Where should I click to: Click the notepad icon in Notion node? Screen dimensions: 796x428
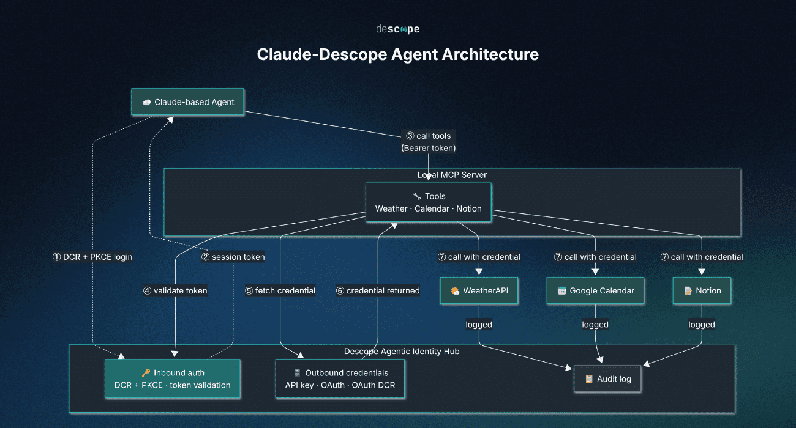[x=688, y=291]
